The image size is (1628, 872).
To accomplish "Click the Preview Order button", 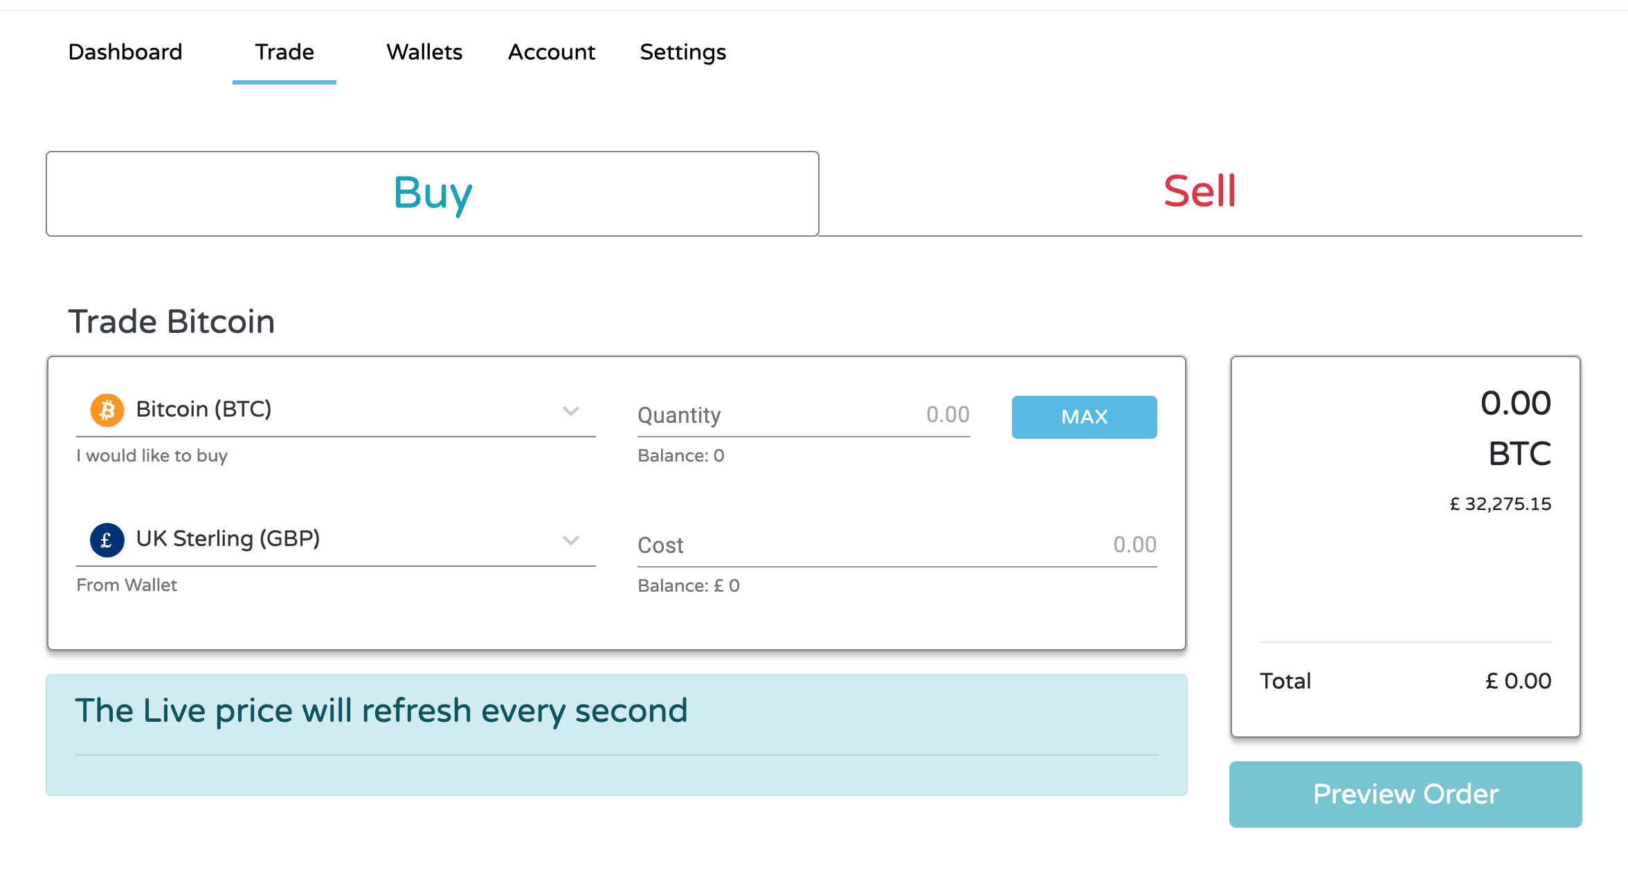I will click(1405, 794).
